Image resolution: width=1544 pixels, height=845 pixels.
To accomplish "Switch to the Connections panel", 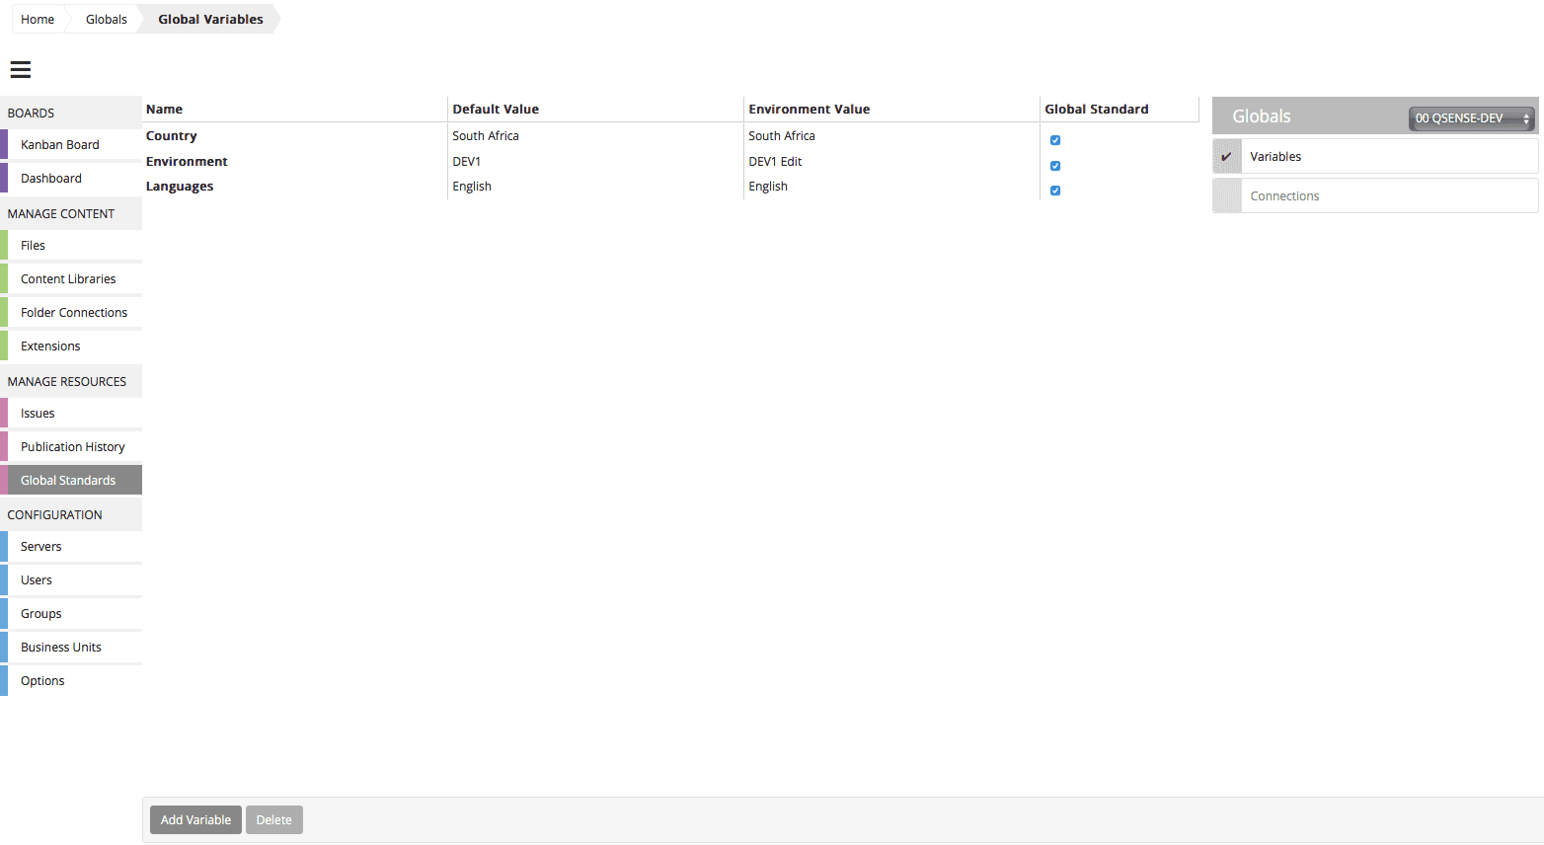I will pos(1284,196).
